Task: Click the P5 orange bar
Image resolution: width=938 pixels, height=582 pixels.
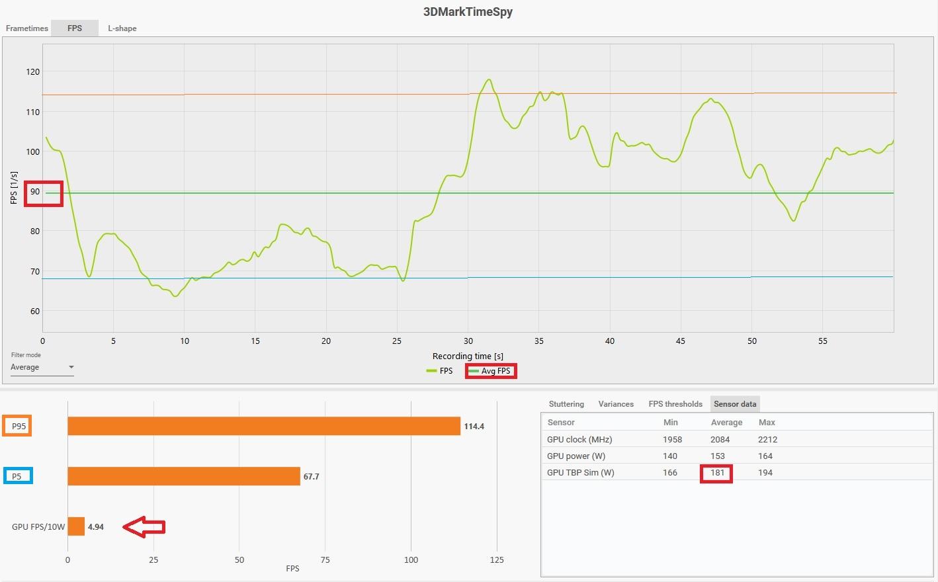Action: [184, 476]
